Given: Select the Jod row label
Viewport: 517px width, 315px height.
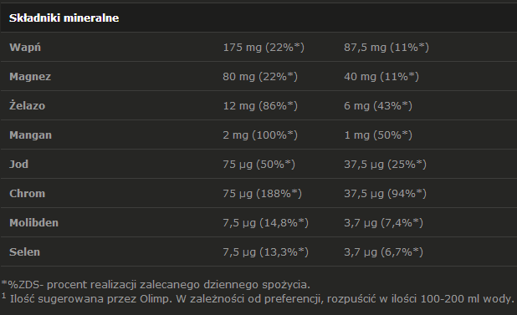Looking at the screenshot, I should (18, 165).
